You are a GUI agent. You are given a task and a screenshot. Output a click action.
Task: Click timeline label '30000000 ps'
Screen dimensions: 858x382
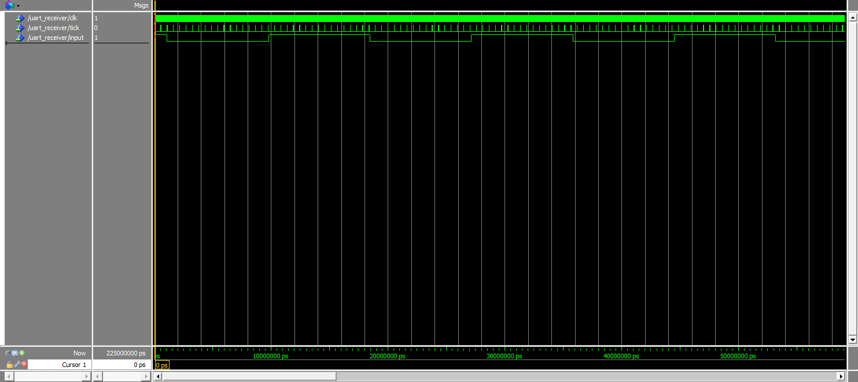pyautogui.click(x=504, y=356)
